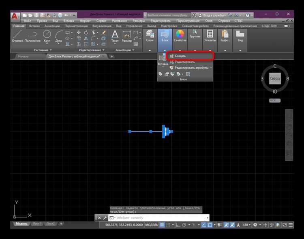The width and height of the screenshot is (304, 239).
Task: Click the Вставка block insert icon
Action: click(x=162, y=58)
